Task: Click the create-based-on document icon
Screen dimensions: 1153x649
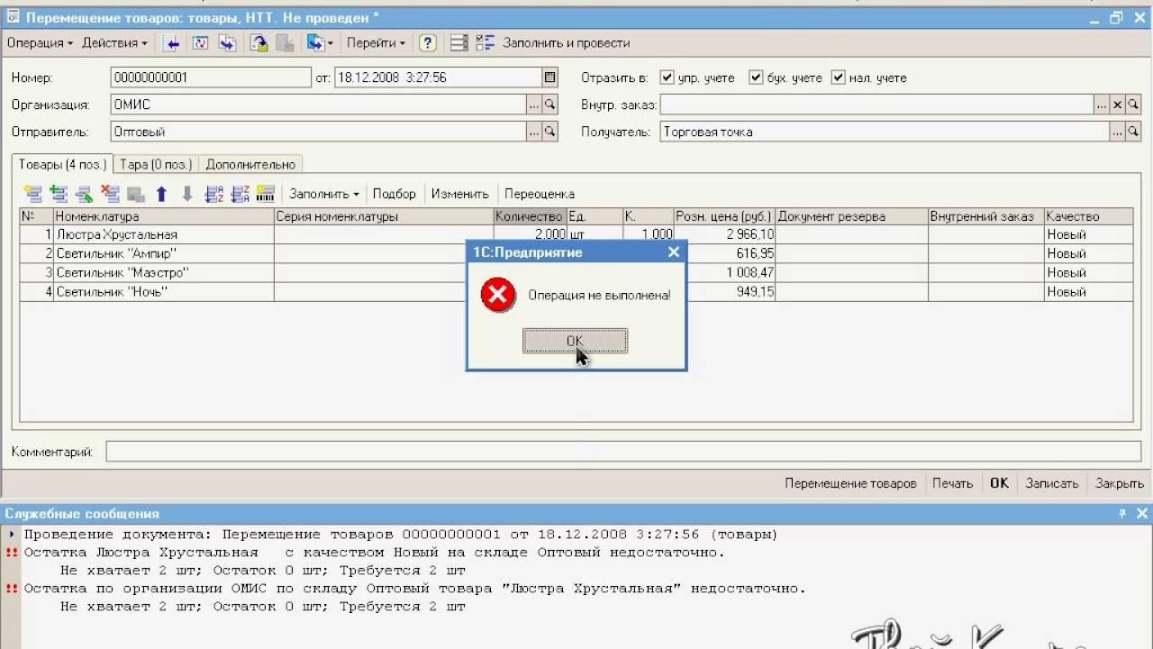Action: pyautogui.click(x=314, y=43)
